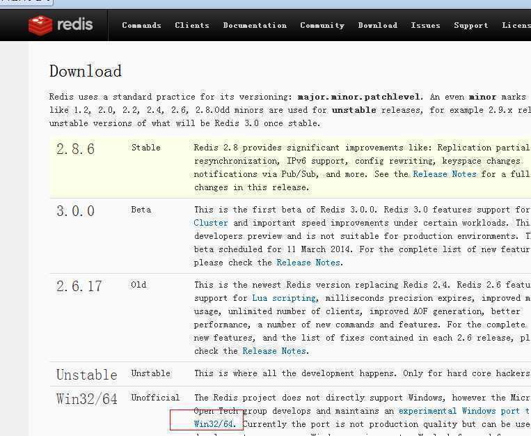Select the Old status label
The width and height of the screenshot is (531, 436).
click(138, 285)
